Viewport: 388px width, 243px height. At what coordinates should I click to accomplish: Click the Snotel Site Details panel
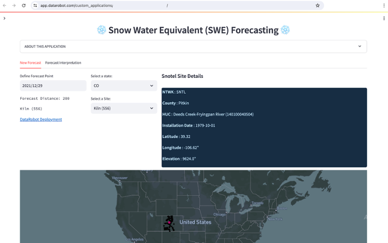click(264, 128)
